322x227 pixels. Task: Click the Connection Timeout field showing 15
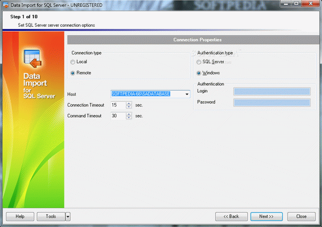click(x=119, y=105)
